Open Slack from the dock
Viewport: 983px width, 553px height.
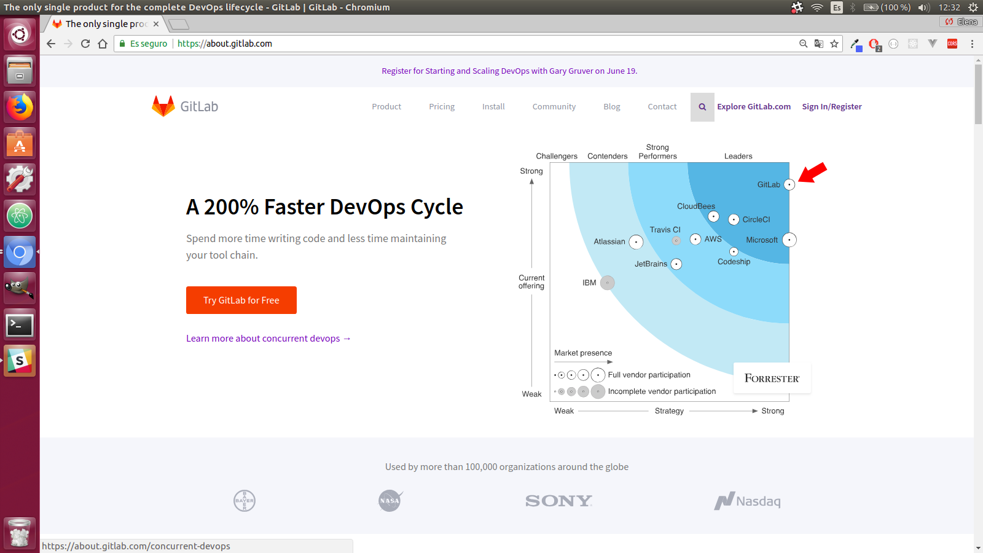20,361
